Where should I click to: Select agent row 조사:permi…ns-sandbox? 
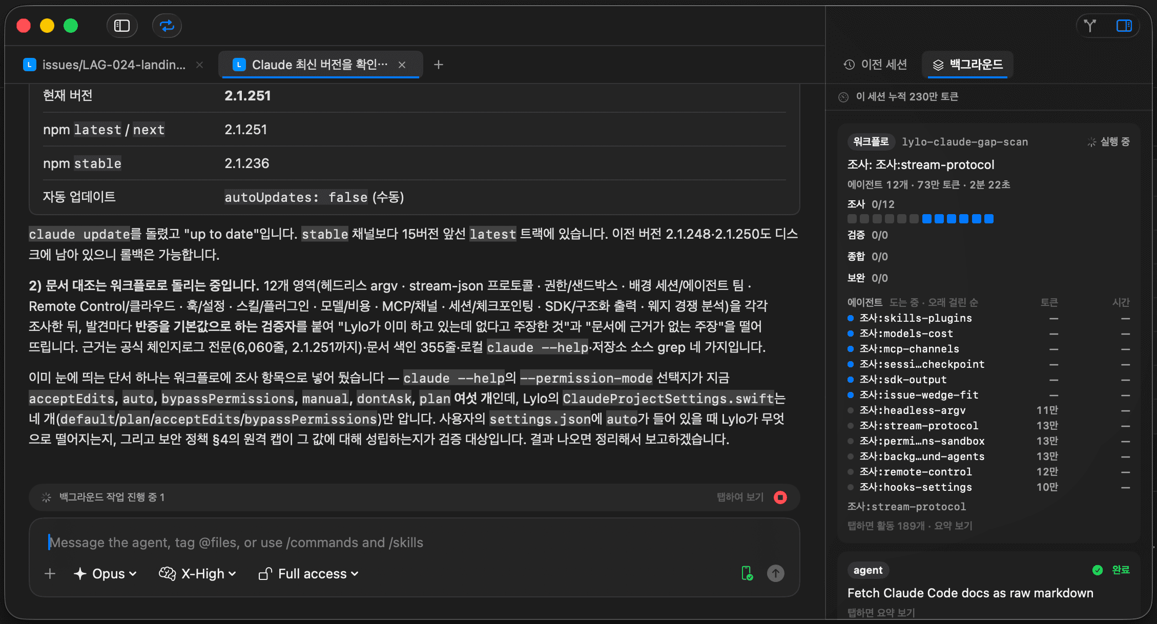[x=988, y=441]
